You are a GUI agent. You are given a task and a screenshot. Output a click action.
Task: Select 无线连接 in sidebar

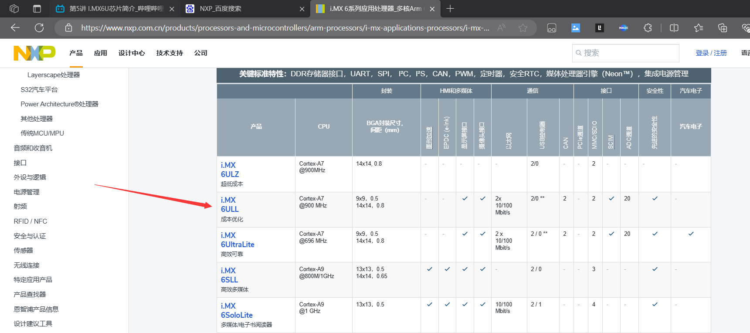click(27, 265)
